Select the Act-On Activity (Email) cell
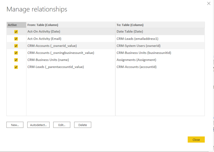 pos(71,39)
